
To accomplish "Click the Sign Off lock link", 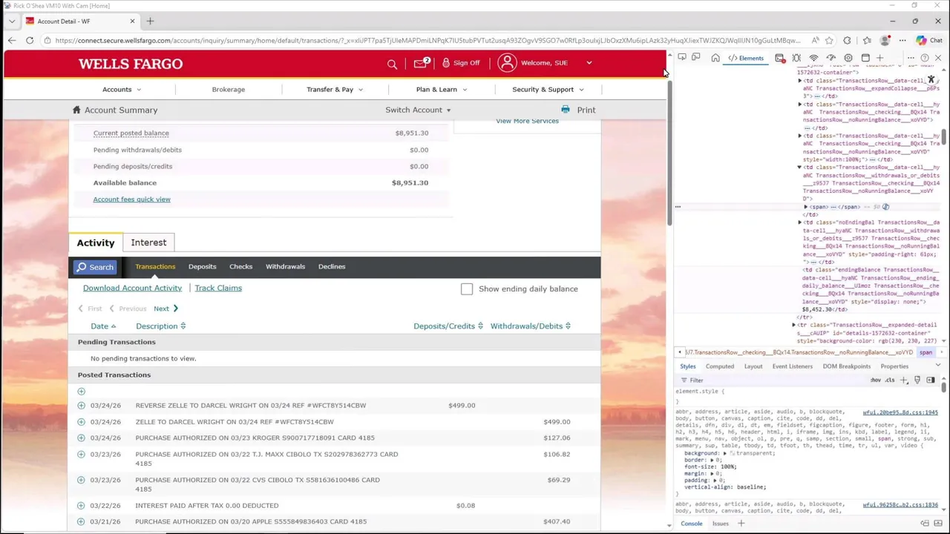I will click(461, 63).
